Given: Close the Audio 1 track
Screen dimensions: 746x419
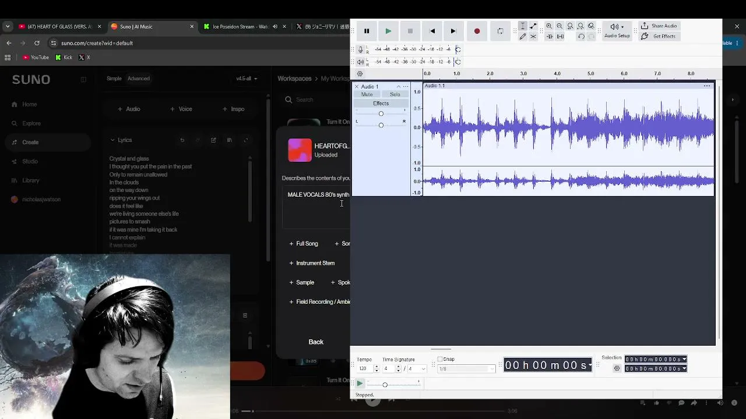Looking at the screenshot, I should coord(357,87).
